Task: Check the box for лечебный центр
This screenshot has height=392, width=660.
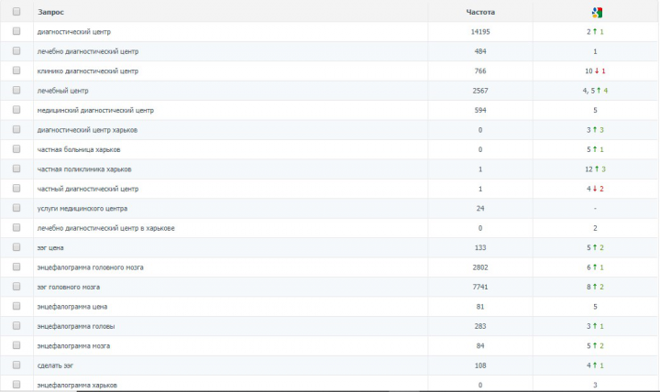Action: (x=16, y=90)
